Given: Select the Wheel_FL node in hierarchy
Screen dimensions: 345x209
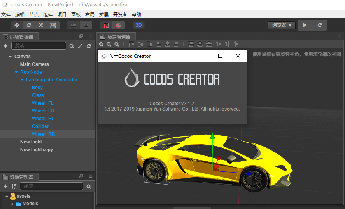Looking at the screenshot, I should click(x=43, y=103).
